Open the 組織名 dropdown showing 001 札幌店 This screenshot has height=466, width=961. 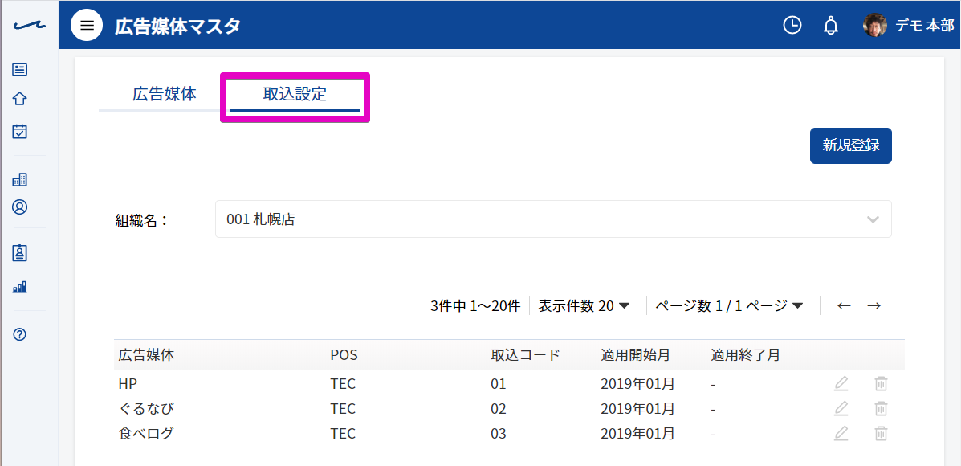coord(553,219)
